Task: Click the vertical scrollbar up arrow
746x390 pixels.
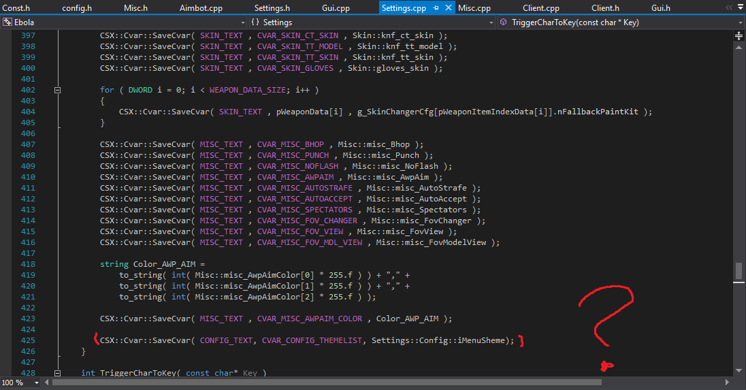Action: point(739,46)
